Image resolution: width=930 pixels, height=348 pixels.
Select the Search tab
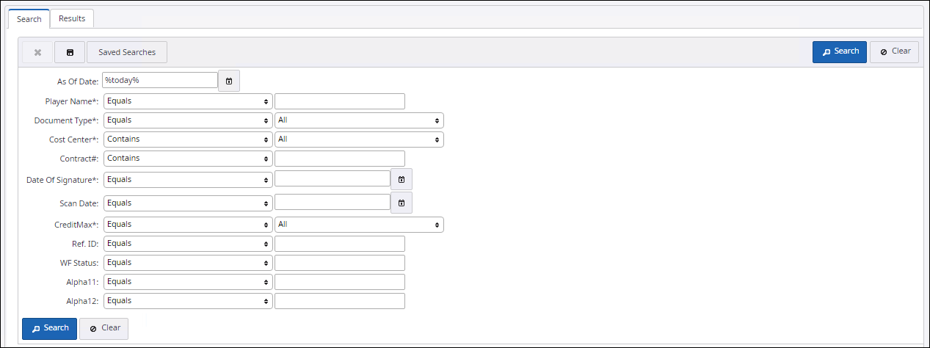[x=29, y=19]
